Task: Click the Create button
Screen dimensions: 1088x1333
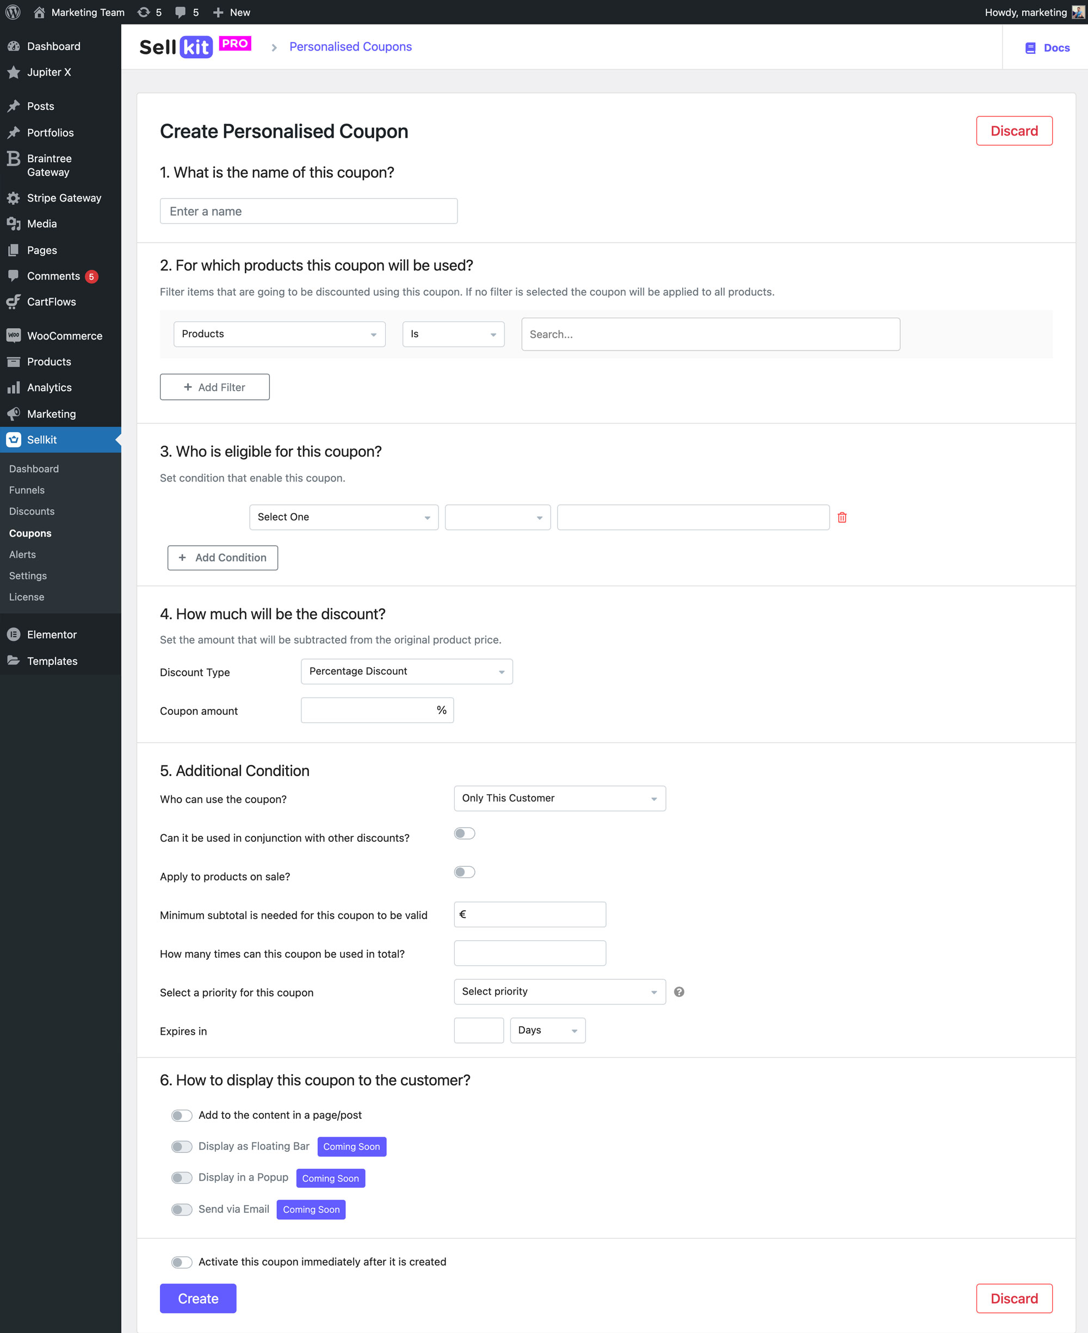Action: tap(198, 1298)
